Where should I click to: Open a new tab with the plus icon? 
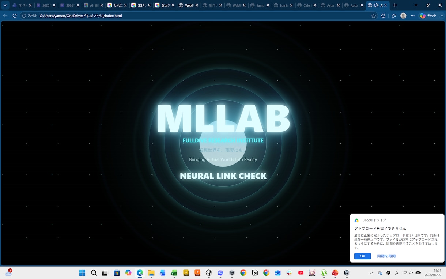coord(395,5)
